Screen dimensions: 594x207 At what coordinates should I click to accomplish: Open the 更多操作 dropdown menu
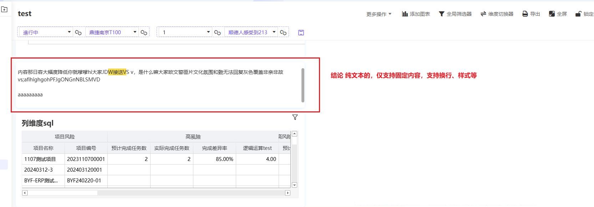[379, 14]
